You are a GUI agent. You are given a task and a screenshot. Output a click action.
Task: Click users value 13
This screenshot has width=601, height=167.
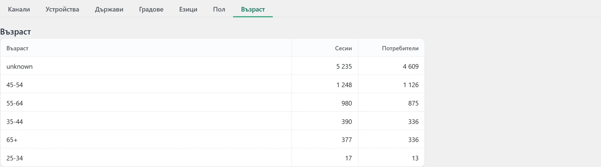coord(415,158)
